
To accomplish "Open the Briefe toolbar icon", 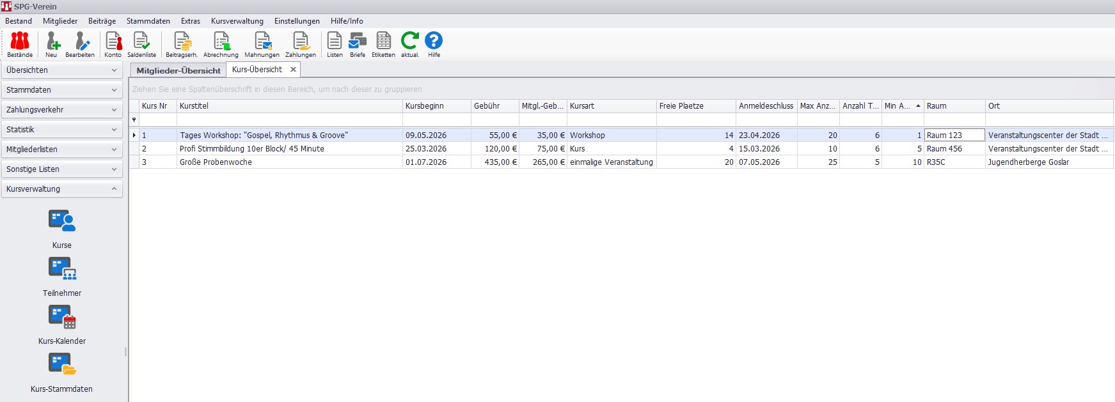I will tap(358, 44).
